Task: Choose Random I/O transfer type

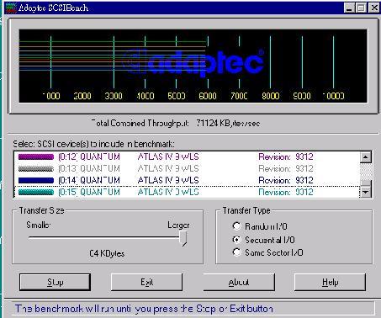Action: click(x=236, y=226)
